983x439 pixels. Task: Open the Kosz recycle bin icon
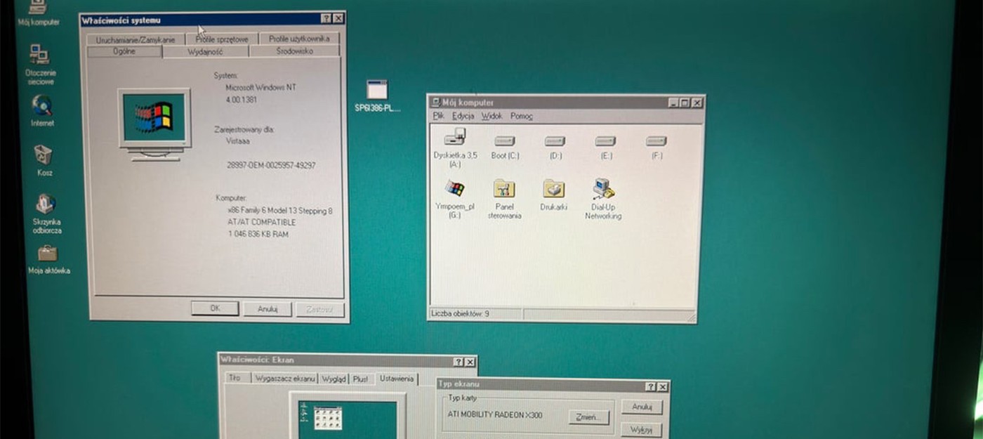(44, 160)
